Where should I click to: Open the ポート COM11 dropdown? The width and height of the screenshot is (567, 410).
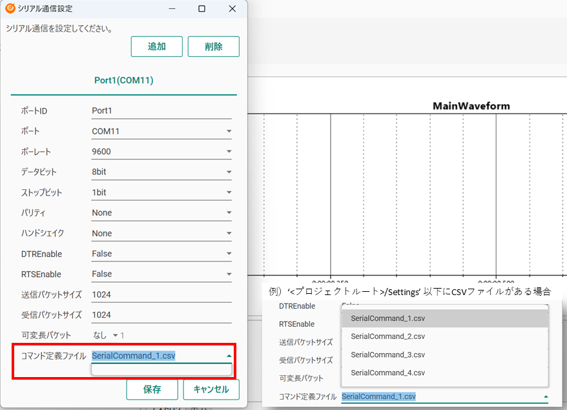pos(161,131)
